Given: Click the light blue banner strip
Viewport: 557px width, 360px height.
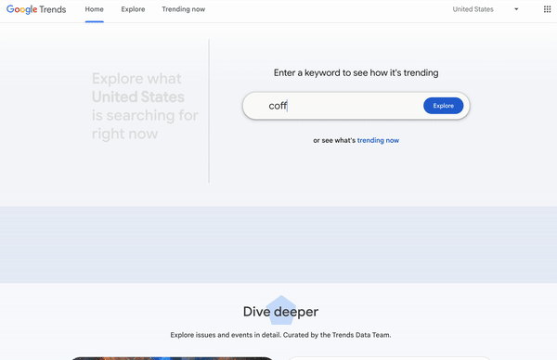Looking at the screenshot, I should [278, 244].
